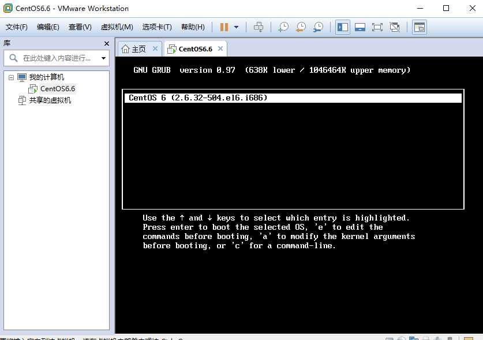This screenshot has height=340, width=483.
Task: Click the GRUB entry CentOS 6 (2.6.32-504.el6.i686)
Action: (293, 98)
